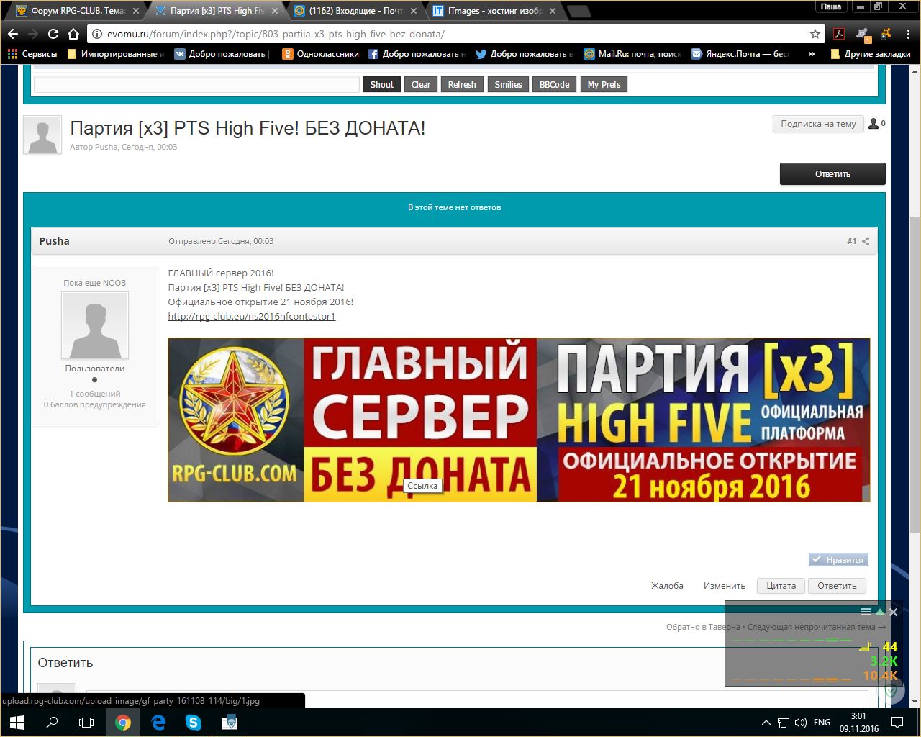Open Microsoft Edge from the taskbar
The width and height of the screenshot is (921, 737).
pyautogui.click(x=159, y=722)
